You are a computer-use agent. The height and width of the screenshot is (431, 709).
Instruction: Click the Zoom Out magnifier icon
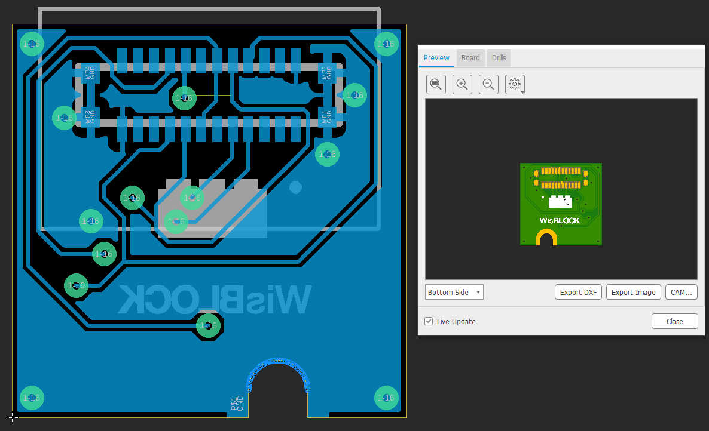(x=488, y=84)
